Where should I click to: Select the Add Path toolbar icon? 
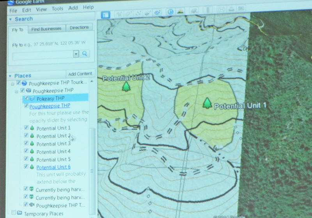click(x=138, y=13)
